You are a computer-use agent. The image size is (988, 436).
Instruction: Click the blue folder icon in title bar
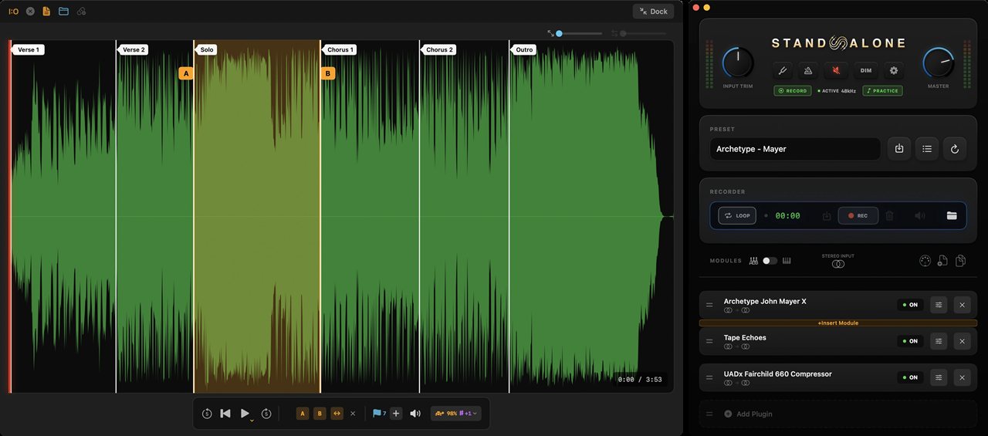coord(63,12)
